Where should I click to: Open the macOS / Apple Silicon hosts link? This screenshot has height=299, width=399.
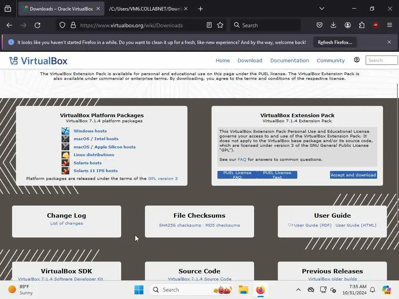click(104, 147)
